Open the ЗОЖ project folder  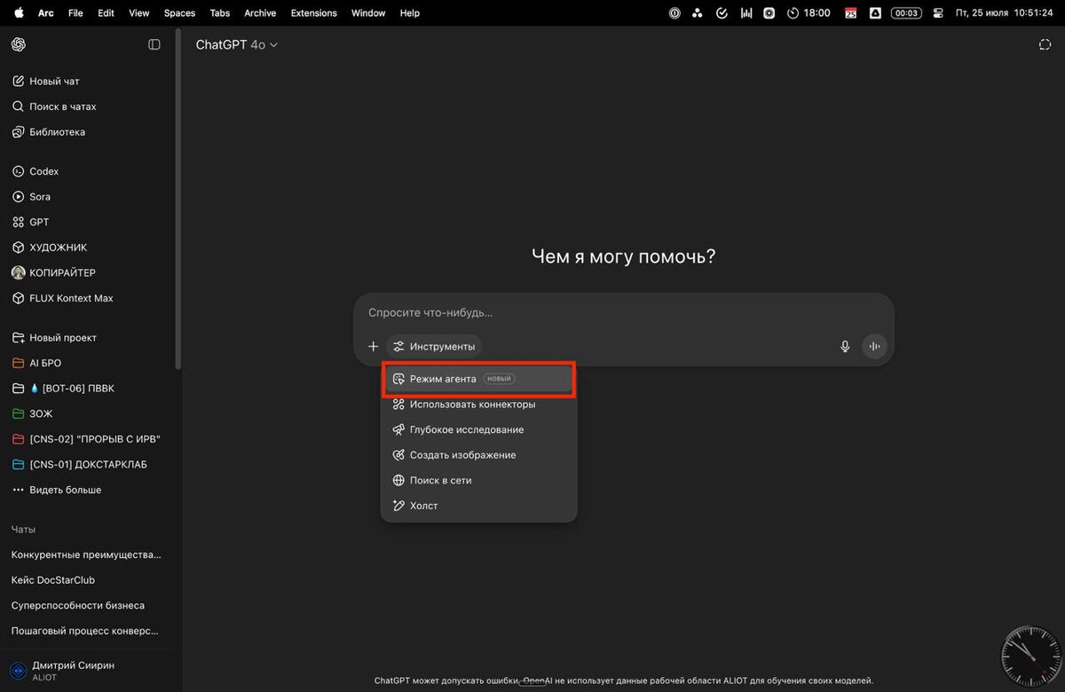point(89,413)
